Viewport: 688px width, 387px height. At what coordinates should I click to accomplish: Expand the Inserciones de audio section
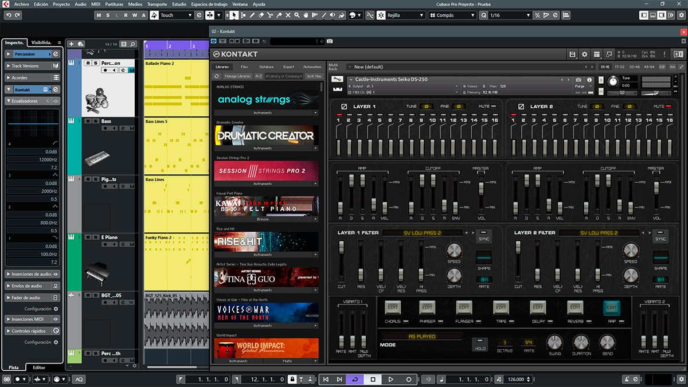click(32, 274)
